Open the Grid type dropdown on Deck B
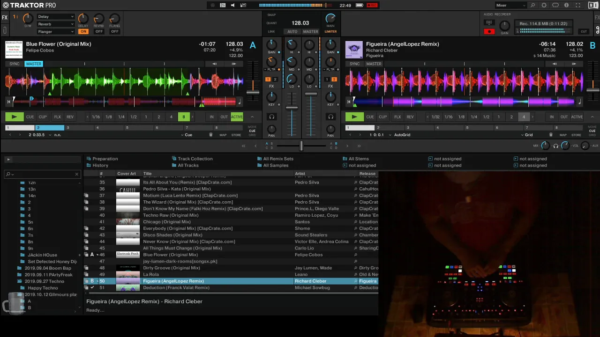This screenshot has width=600, height=337. tap(527, 135)
